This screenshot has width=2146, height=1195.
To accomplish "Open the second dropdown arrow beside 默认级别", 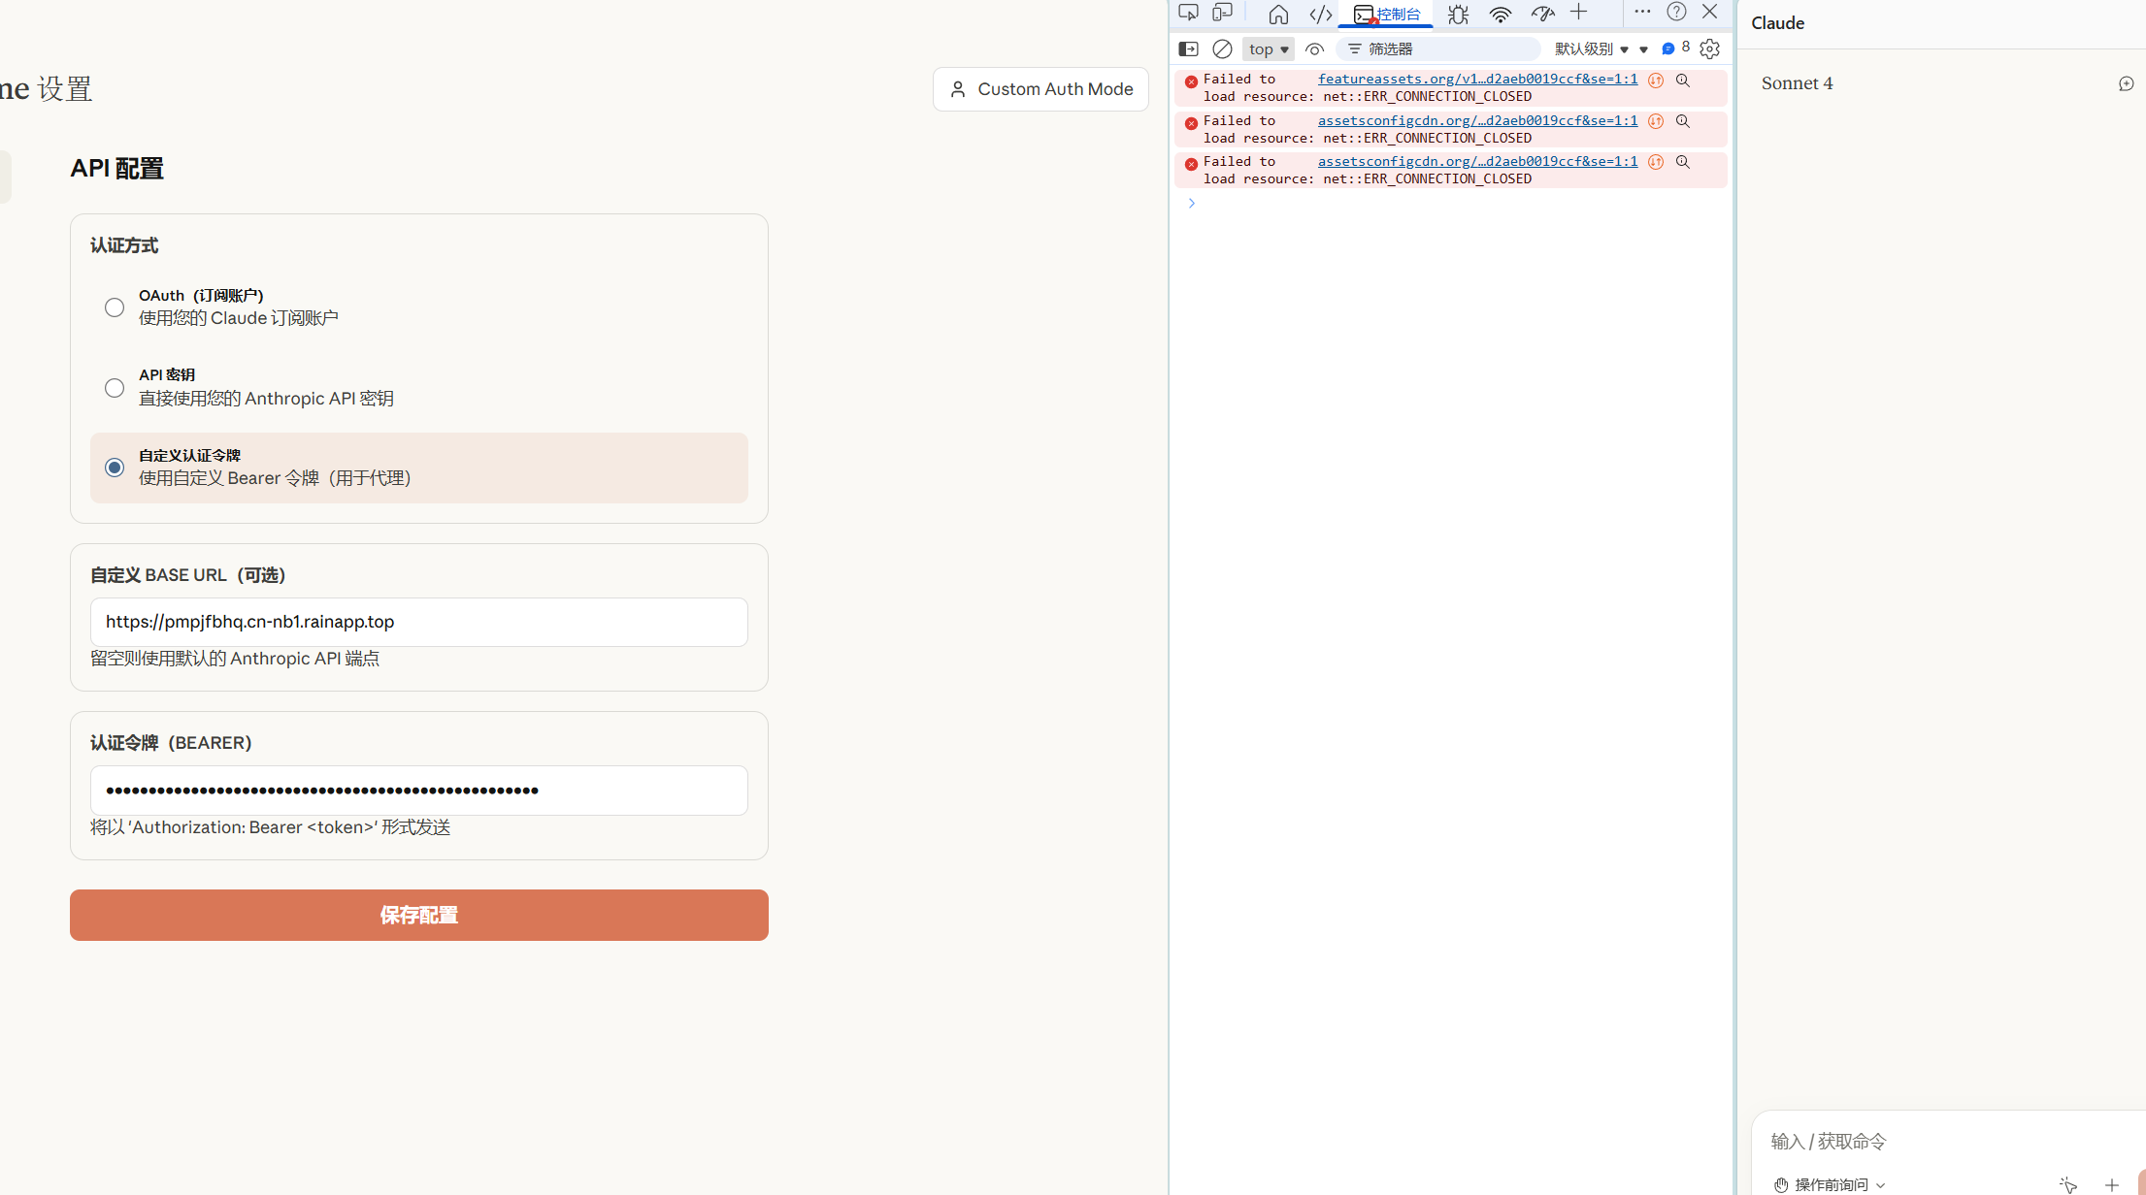I will (x=1643, y=49).
